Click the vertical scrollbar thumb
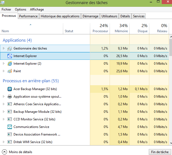The image size is (172, 155). [171, 48]
